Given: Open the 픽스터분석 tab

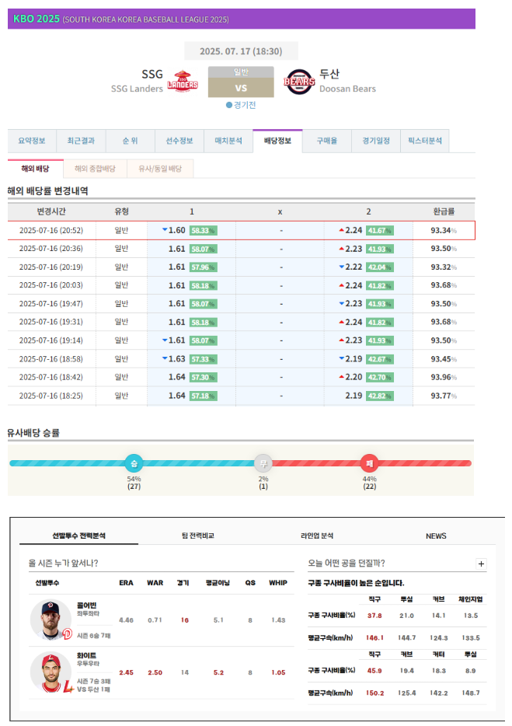Looking at the screenshot, I should coord(424,141).
